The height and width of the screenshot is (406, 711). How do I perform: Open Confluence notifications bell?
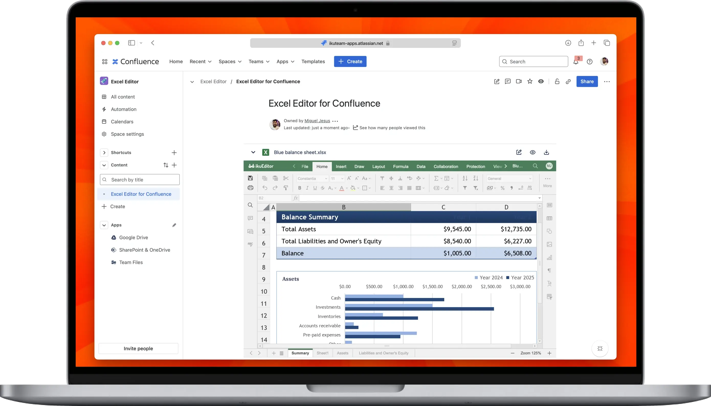[x=576, y=62]
